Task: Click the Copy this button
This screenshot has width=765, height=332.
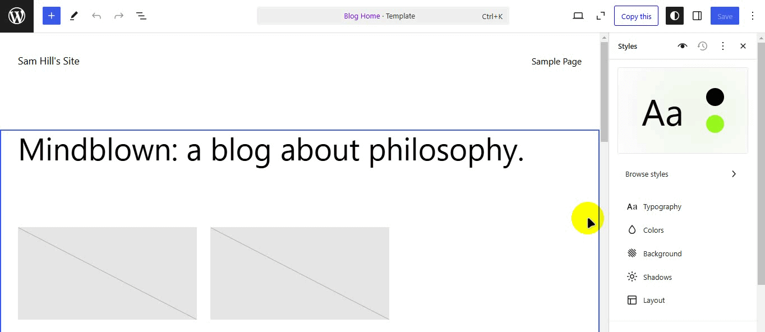Action: point(636,16)
